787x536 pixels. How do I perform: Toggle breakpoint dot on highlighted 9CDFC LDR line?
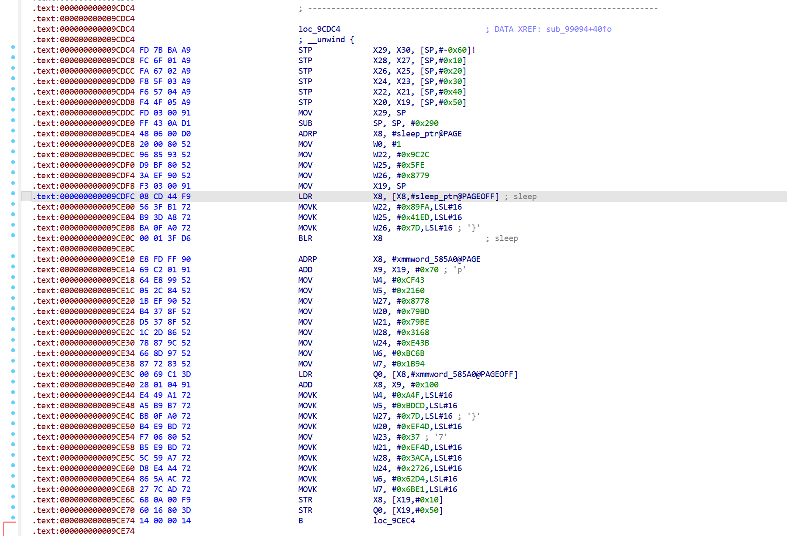[13, 193]
